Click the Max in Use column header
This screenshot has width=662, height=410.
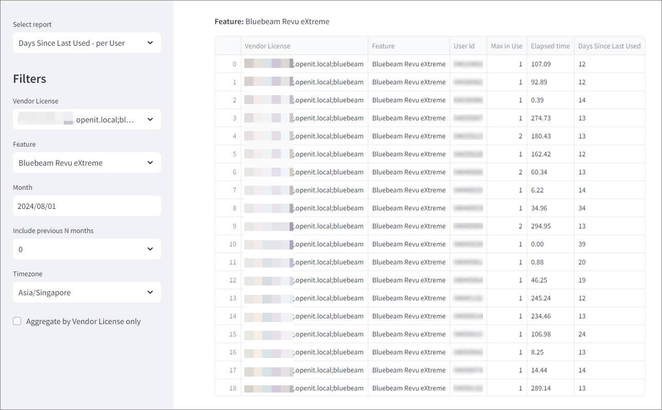tap(506, 46)
